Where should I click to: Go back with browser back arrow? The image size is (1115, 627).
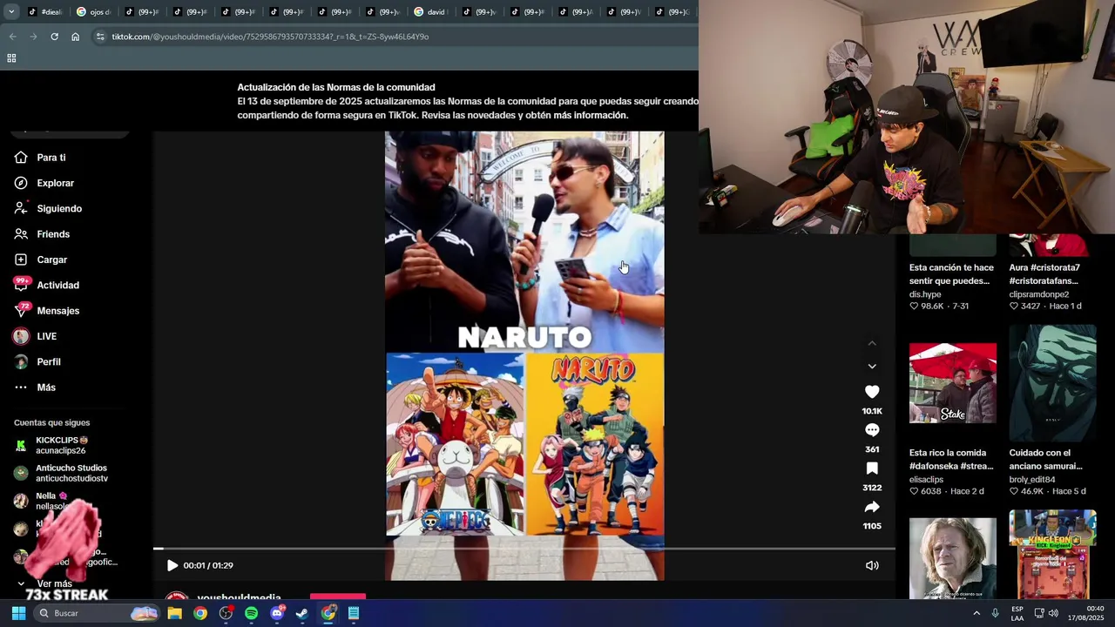click(x=12, y=37)
